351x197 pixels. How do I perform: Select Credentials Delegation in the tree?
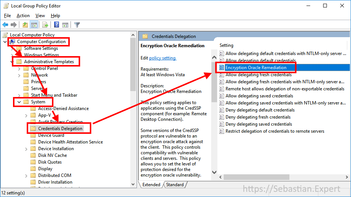(x=60, y=129)
